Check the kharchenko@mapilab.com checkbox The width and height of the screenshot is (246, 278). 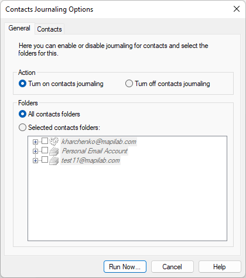point(45,140)
